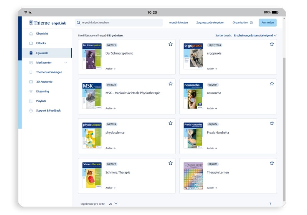307x215 pixels.
Task: Click the Organisation link
Action: tap(241, 23)
